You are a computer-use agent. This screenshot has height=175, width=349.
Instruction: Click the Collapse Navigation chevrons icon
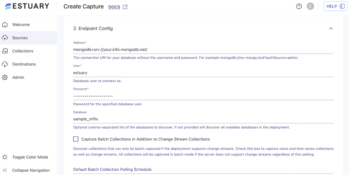pyautogui.click(x=5, y=170)
